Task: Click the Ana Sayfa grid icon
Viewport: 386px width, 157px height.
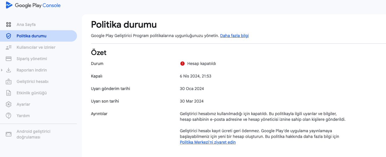Action: [9, 25]
